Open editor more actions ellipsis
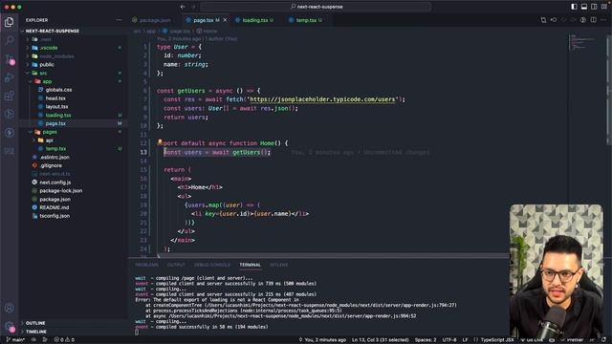 coord(603,20)
